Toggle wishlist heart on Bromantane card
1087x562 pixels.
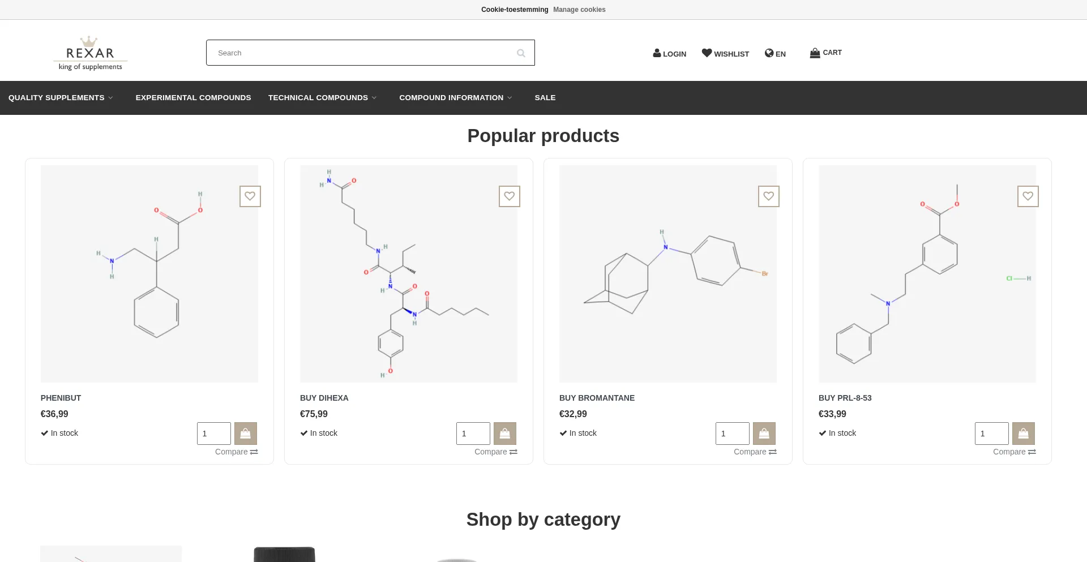tap(769, 196)
